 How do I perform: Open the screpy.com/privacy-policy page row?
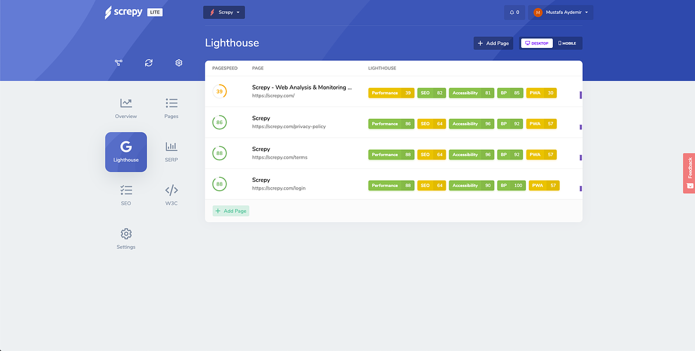(x=394, y=122)
